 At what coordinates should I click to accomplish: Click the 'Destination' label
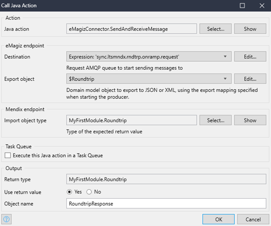(x=17, y=57)
